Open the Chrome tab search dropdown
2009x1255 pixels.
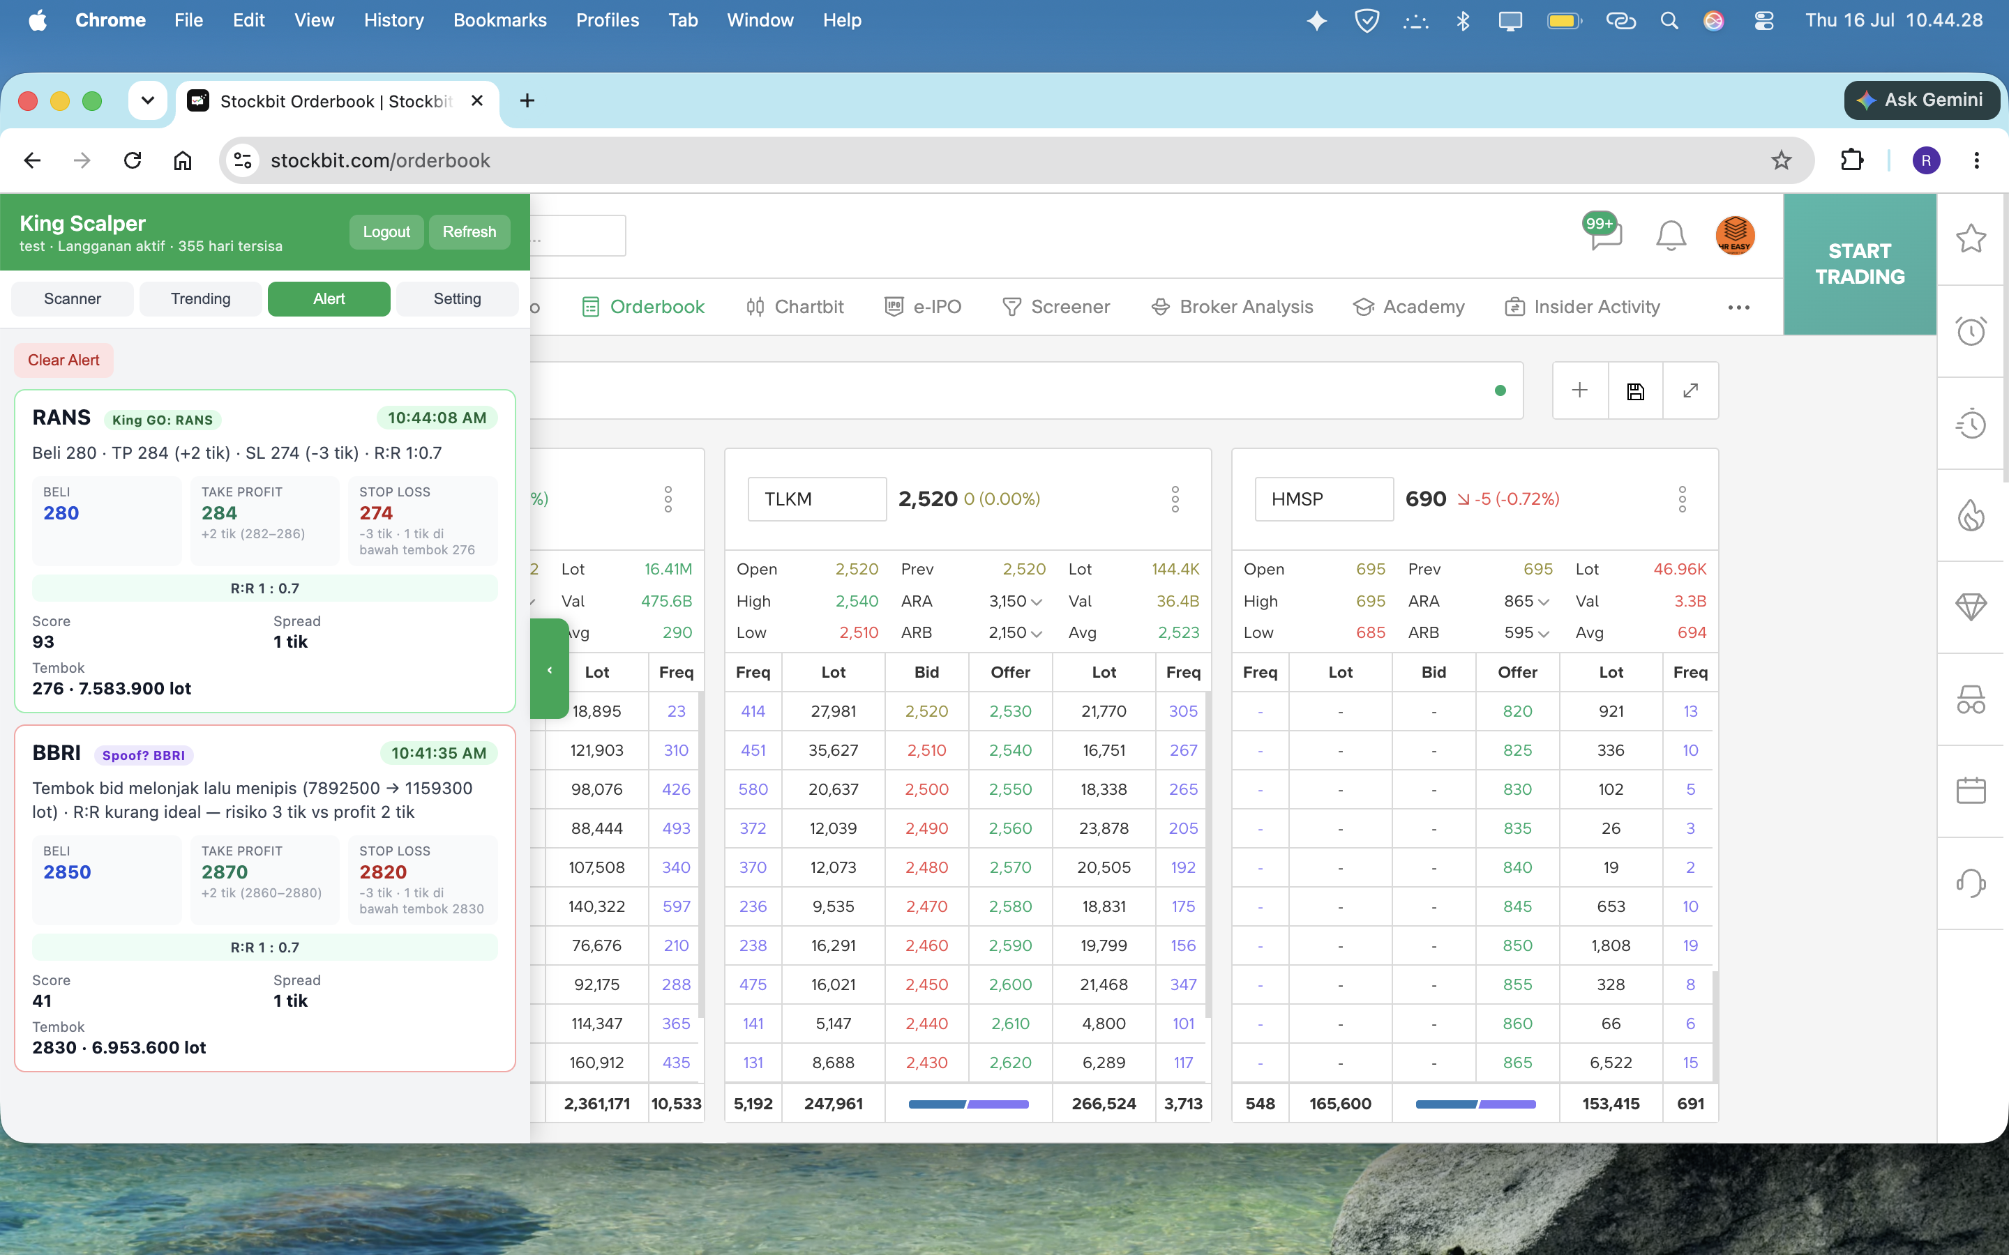tap(148, 100)
